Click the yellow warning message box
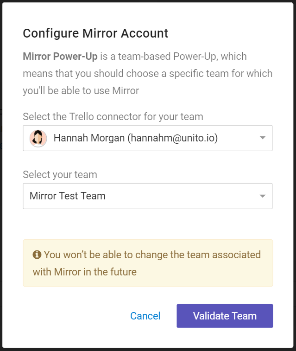The height and width of the screenshot is (351, 296). (148, 263)
